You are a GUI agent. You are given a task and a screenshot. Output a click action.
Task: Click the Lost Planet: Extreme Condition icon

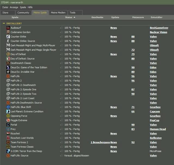[8, 112]
